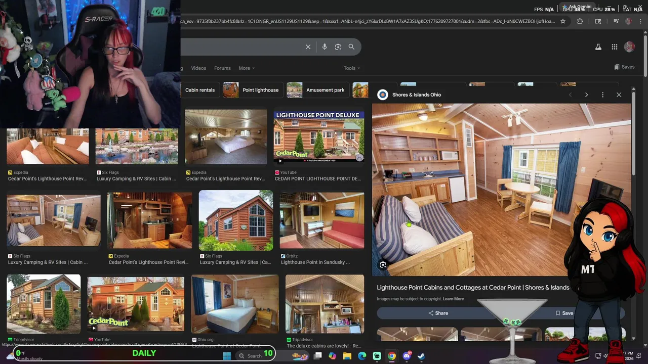Close the image preview panel
The width and height of the screenshot is (648, 364).
tap(619, 95)
